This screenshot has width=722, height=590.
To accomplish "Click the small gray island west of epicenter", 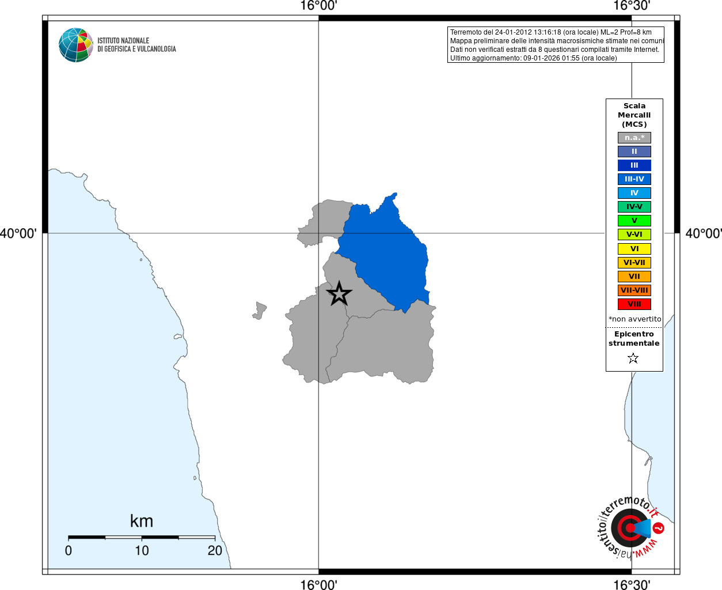I will pos(260,311).
